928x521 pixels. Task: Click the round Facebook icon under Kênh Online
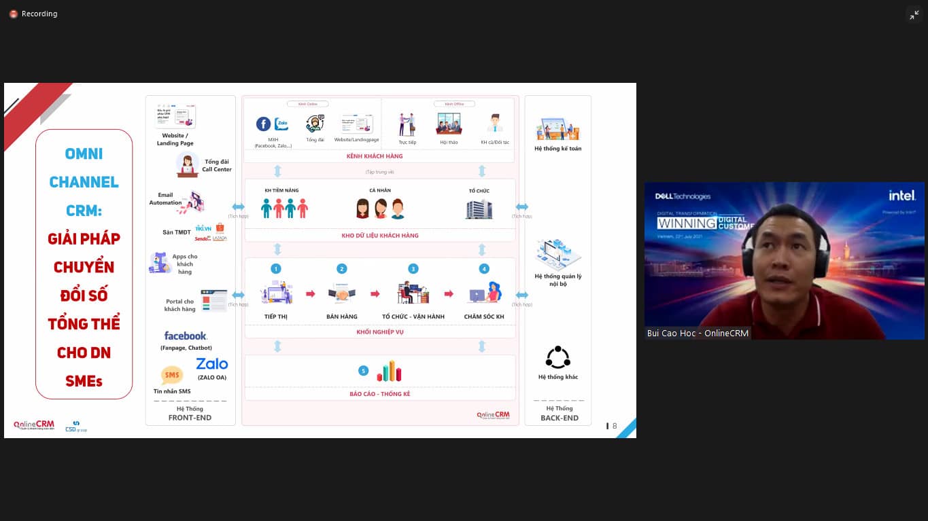pyautogui.click(x=263, y=124)
